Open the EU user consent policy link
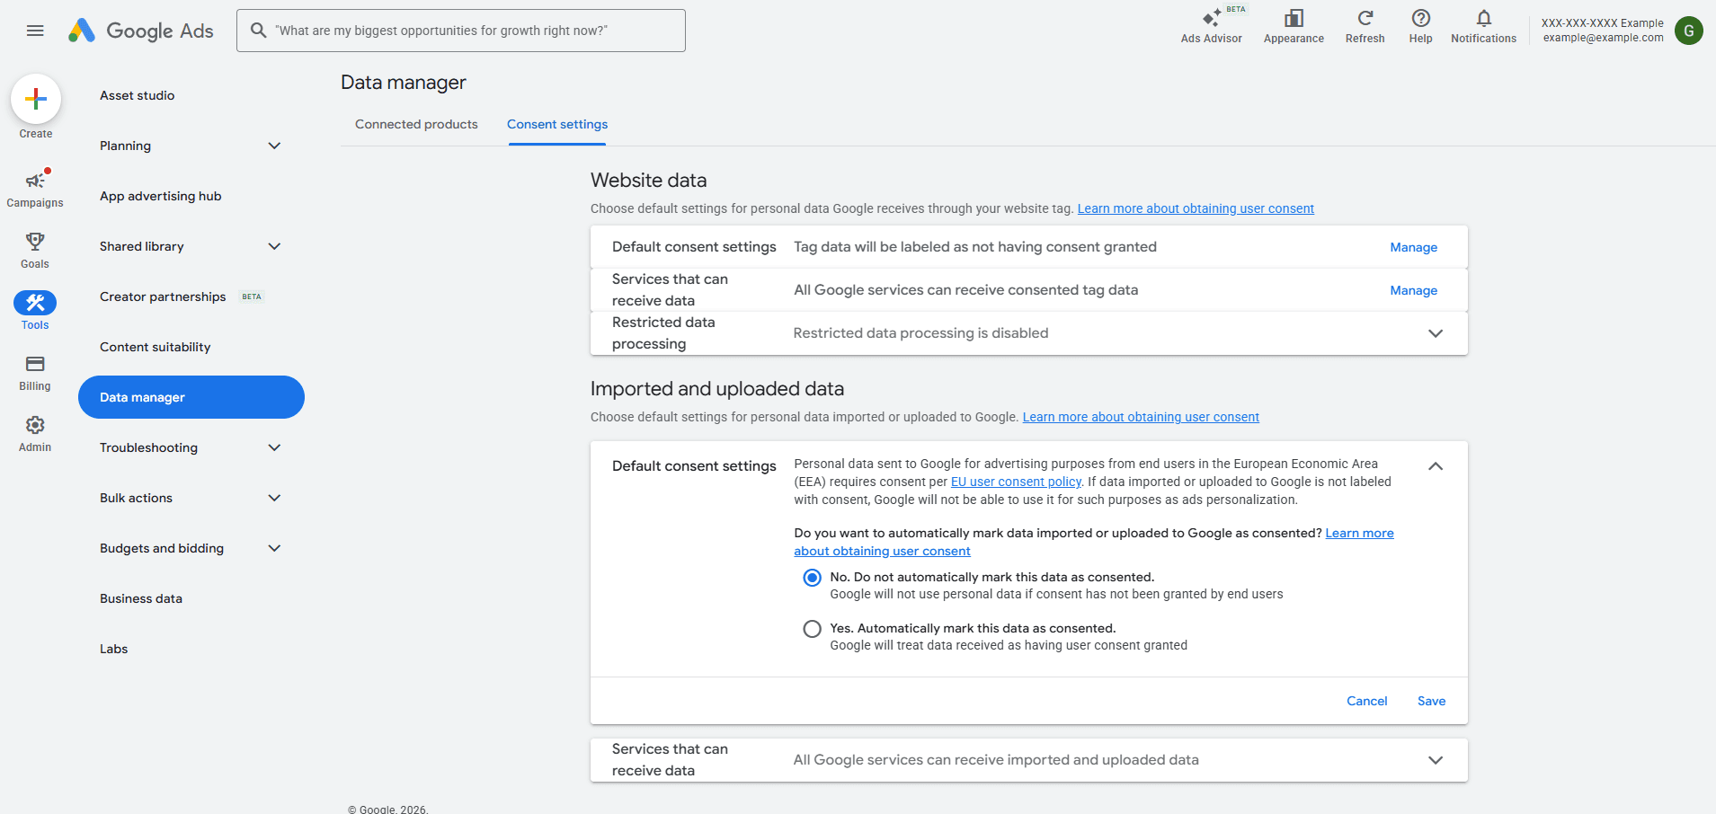Screen dimensions: 1716x814 coord(1015,482)
